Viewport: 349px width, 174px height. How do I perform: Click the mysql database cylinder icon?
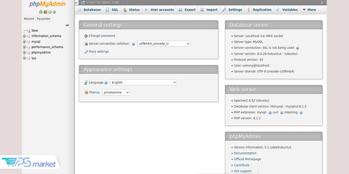[28, 42]
